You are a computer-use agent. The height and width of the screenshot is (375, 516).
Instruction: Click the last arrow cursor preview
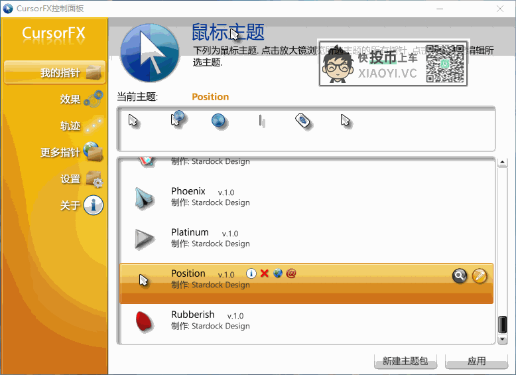pos(345,121)
